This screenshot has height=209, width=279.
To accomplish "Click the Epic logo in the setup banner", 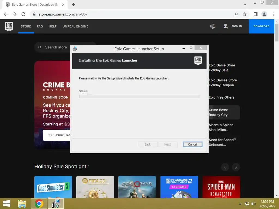I will point(198,60).
